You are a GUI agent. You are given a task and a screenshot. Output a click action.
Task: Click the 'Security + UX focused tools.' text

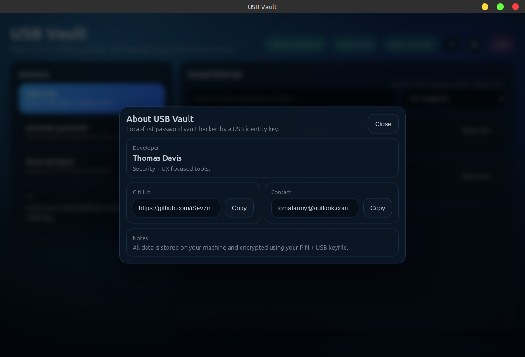tap(171, 169)
